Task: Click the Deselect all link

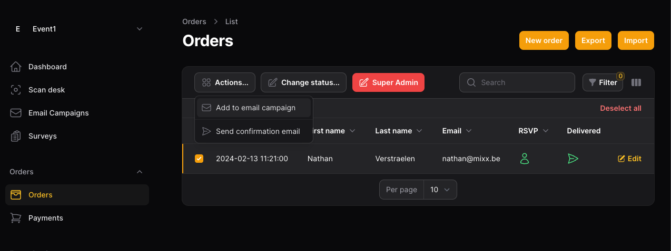Action: pyautogui.click(x=620, y=108)
